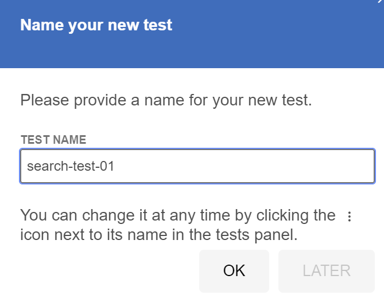Place cursor after "01" in name field

click(115, 166)
